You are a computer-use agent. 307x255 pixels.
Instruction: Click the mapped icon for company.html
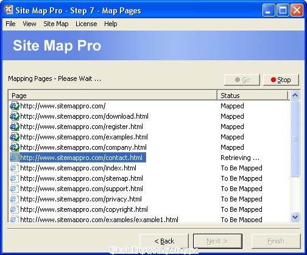(15, 147)
